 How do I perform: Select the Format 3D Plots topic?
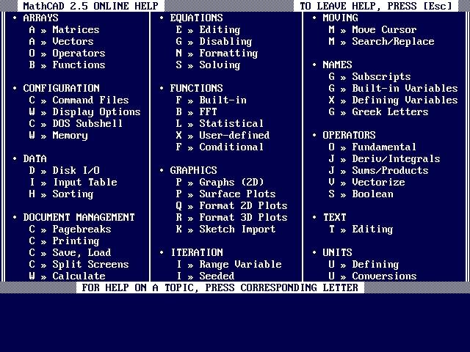pyautogui.click(x=243, y=217)
